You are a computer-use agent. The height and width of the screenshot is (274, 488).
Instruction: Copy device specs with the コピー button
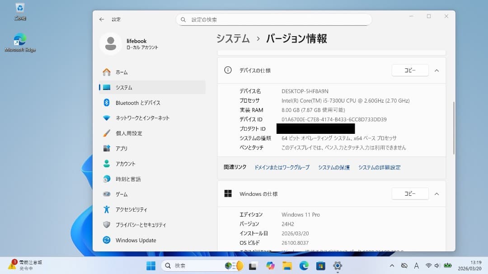pos(410,70)
